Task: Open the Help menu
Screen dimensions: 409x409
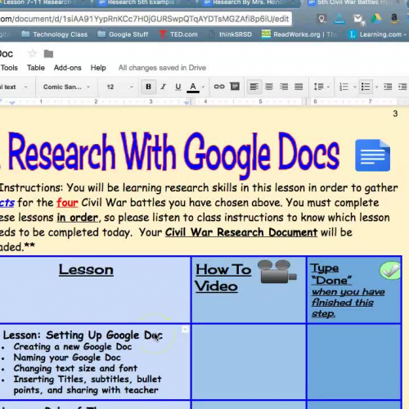Action: tap(98, 68)
